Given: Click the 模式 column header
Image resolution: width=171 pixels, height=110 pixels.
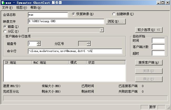Looking at the screenshot, I should pos(78,63).
